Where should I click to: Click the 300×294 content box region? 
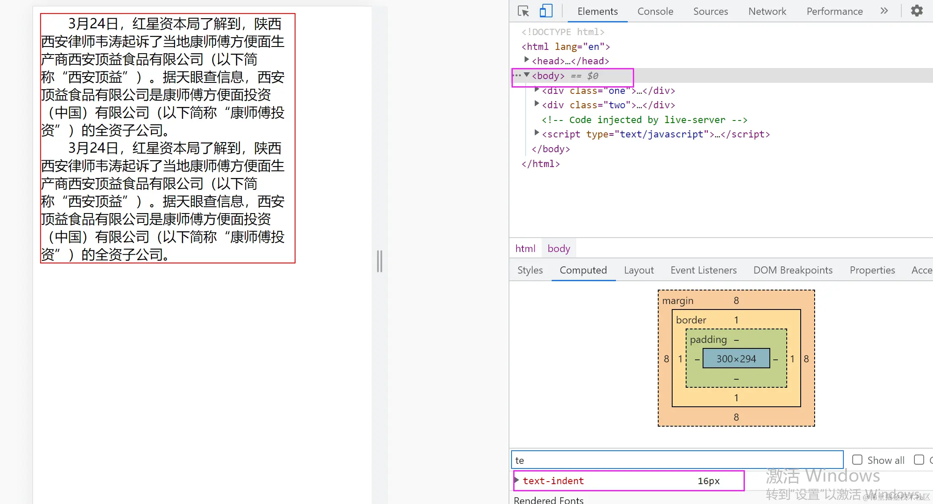pos(736,359)
